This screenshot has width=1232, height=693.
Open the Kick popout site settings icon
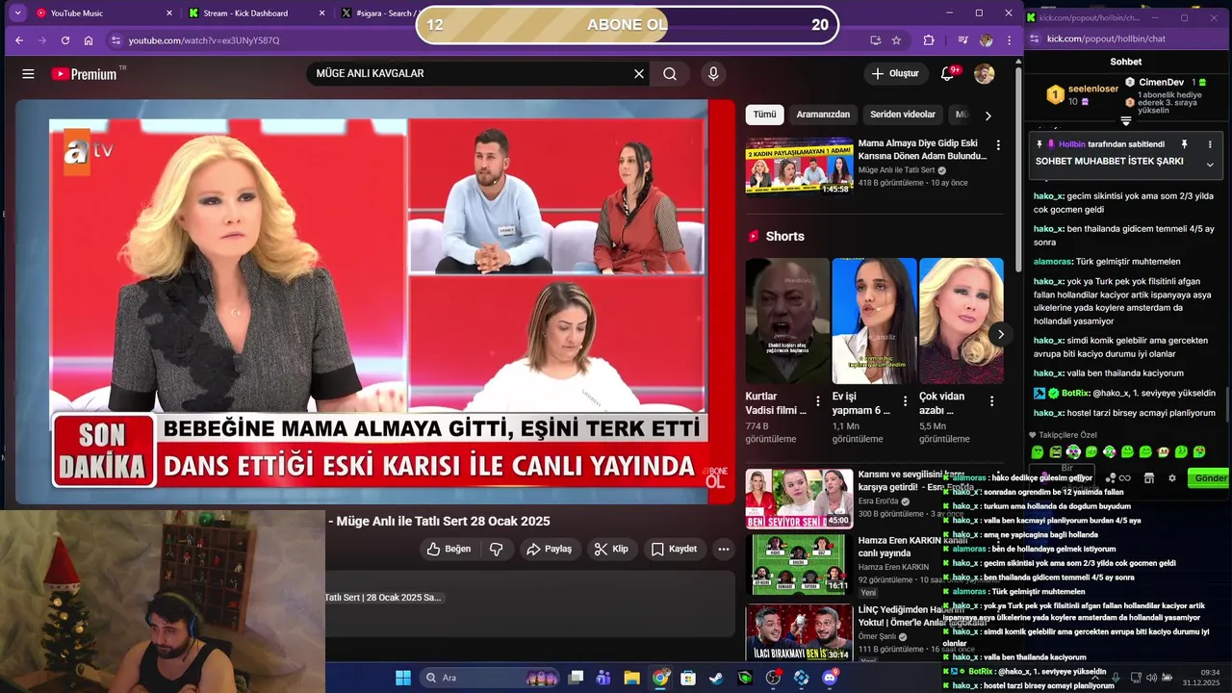point(1035,38)
